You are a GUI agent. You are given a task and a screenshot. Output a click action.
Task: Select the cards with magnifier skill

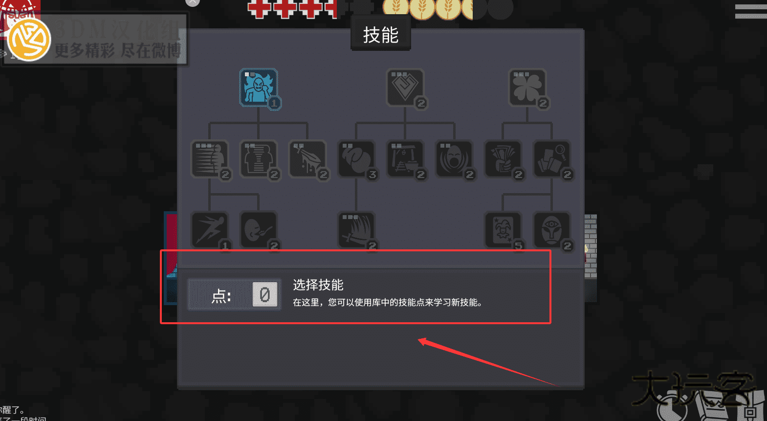point(552,159)
